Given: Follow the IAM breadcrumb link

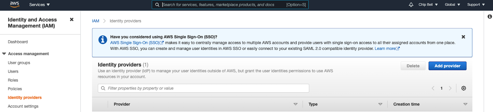Looking at the screenshot, I should [x=96, y=21].
